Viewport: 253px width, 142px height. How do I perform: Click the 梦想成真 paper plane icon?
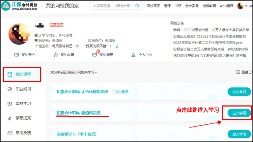pyautogui.click(x=10, y=119)
